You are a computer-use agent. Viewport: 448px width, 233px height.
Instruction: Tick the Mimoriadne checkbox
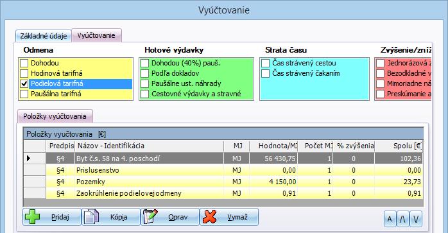tap(380, 84)
